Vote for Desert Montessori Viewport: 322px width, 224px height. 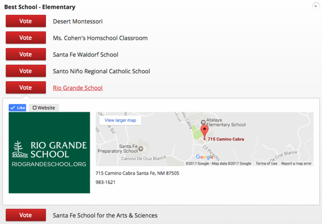26,21
